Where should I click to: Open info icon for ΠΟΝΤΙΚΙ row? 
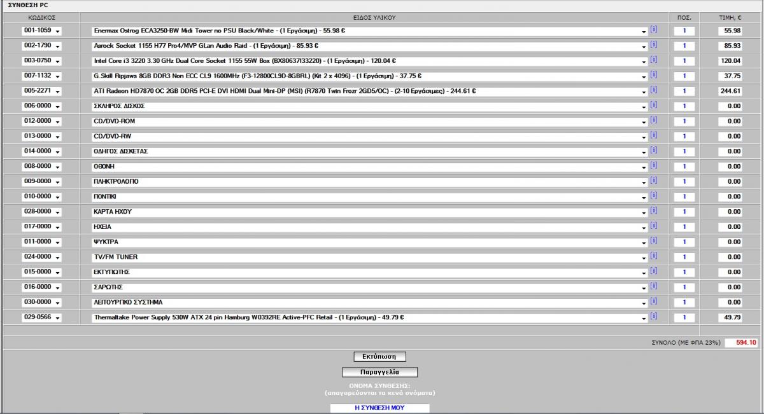(x=653, y=195)
